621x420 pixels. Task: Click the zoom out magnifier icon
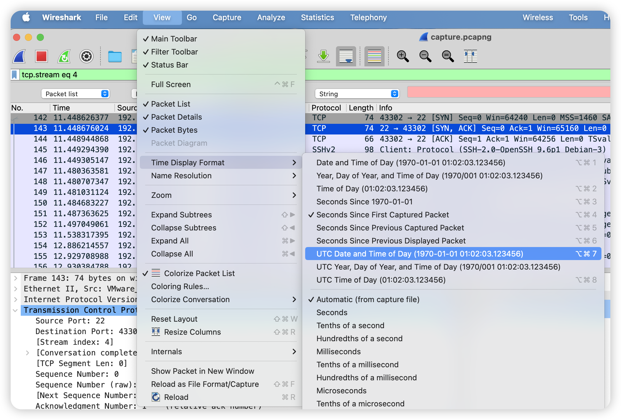coord(425,56)
